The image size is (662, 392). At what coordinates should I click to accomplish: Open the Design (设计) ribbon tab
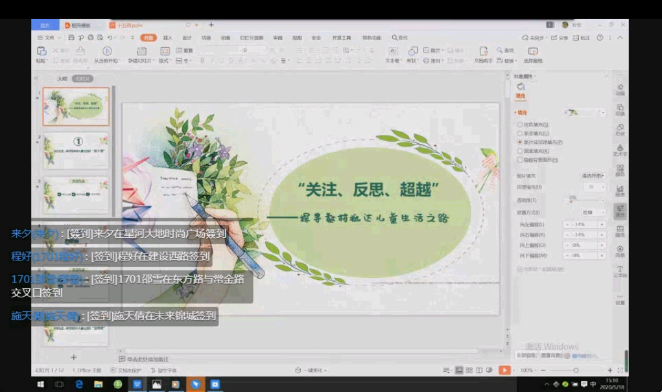187,38
